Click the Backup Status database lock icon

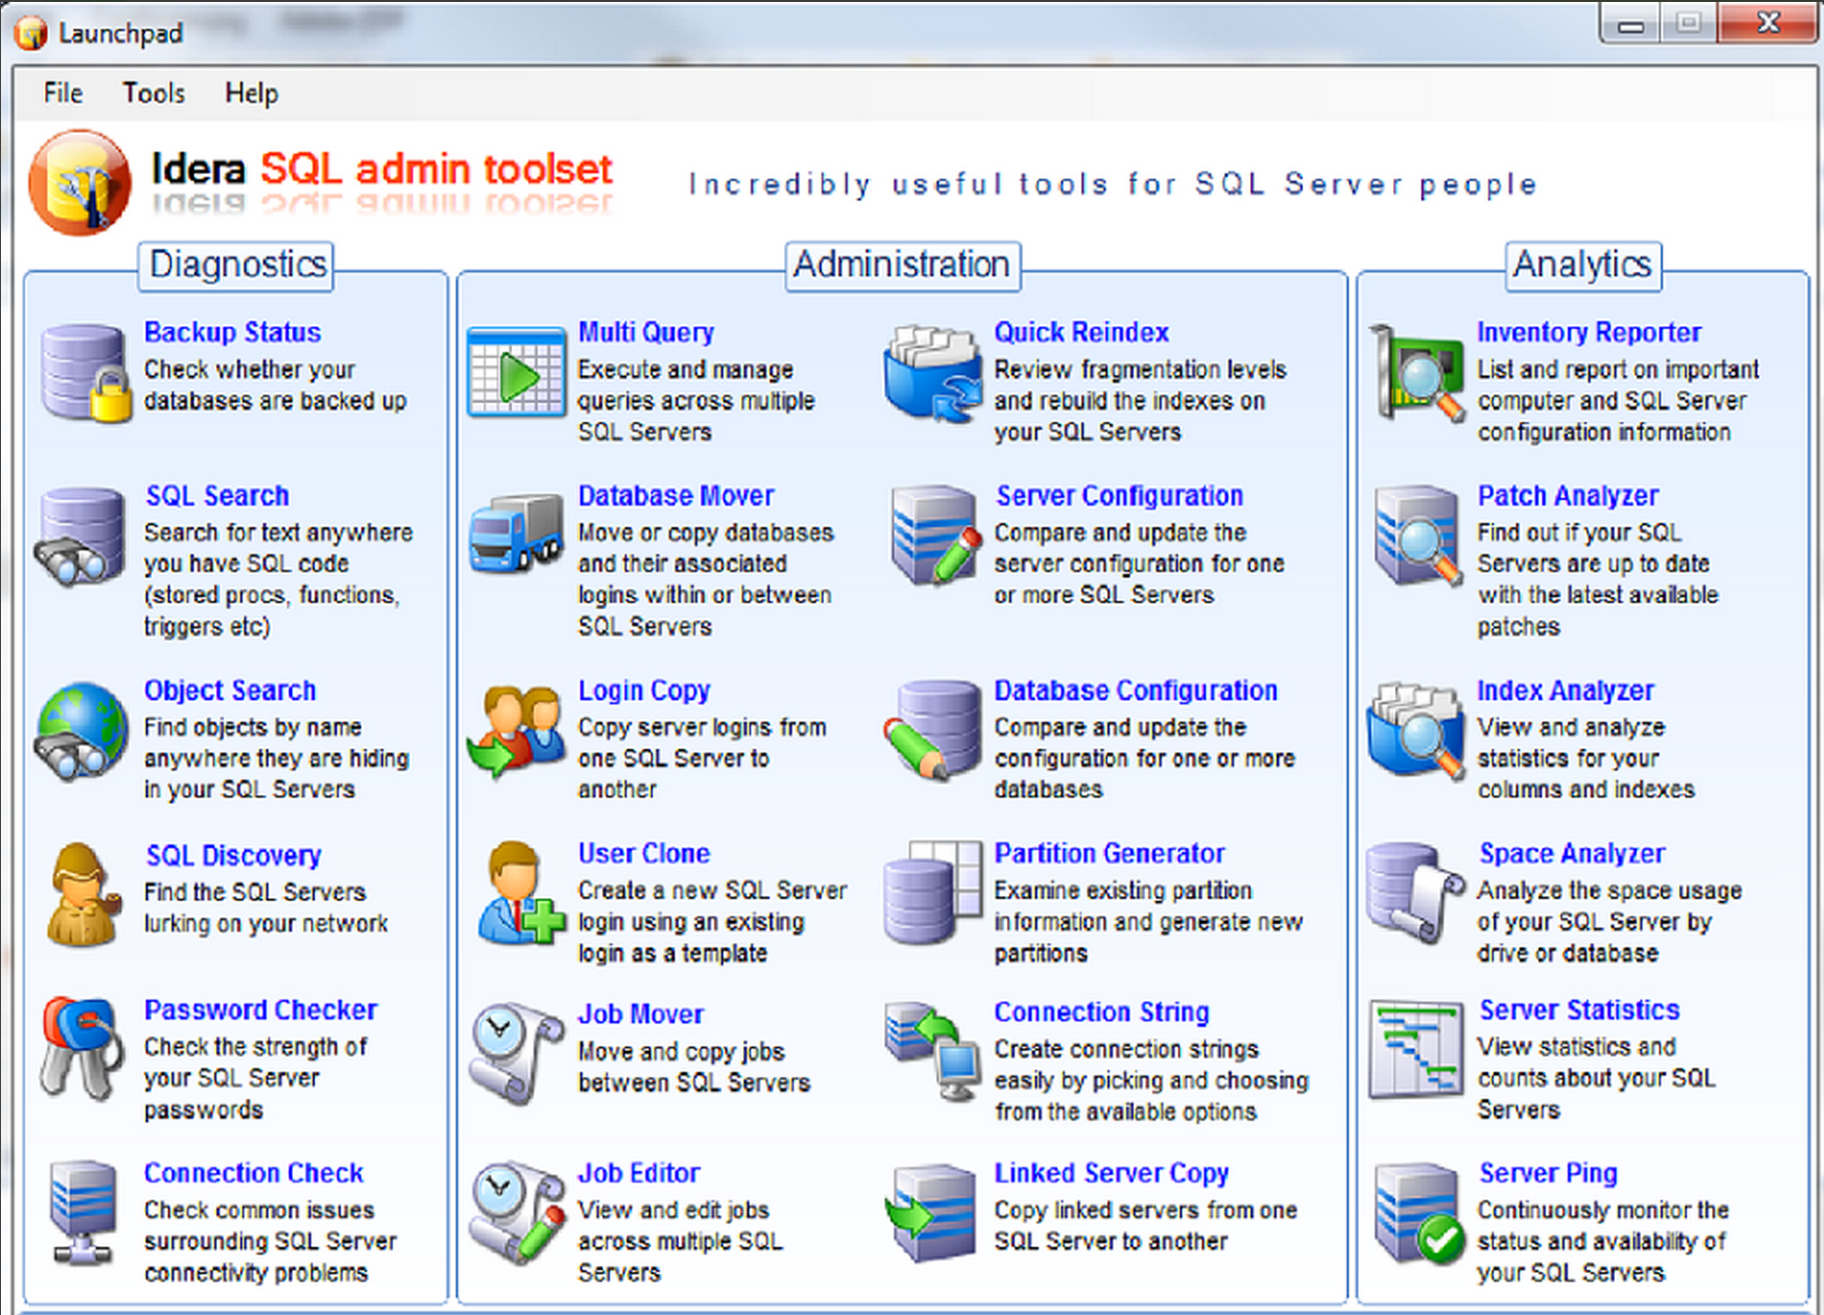click(86, 374)
